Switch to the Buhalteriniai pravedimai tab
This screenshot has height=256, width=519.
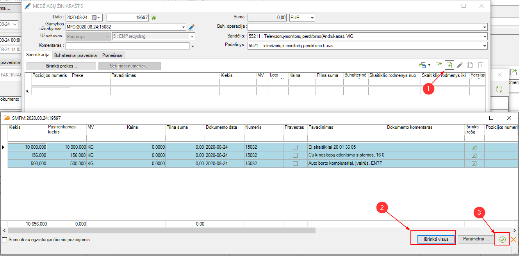tap(76, 55)
